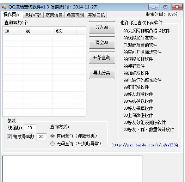The width and height of the screenshot is (185, 182).
Task: Open QQ好友群发软件 link
Action: [x=138, y=94]
